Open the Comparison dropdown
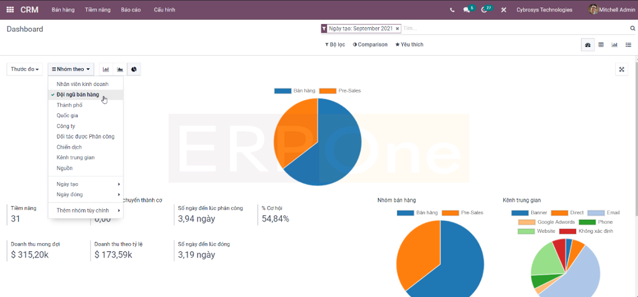Viewport: 638px width, 297px height. 371,45
